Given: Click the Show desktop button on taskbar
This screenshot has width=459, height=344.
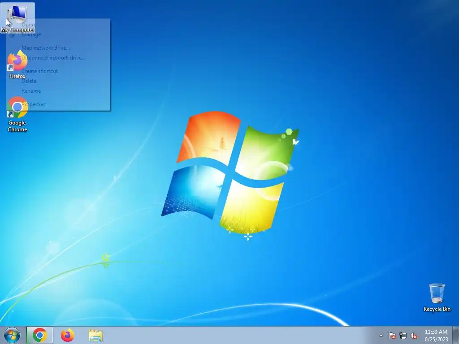Looking at the screenshot, I should [x=456, y=335].
